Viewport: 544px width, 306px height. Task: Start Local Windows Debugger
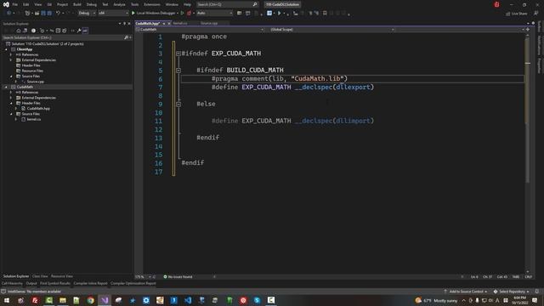(x=154, y=14)
